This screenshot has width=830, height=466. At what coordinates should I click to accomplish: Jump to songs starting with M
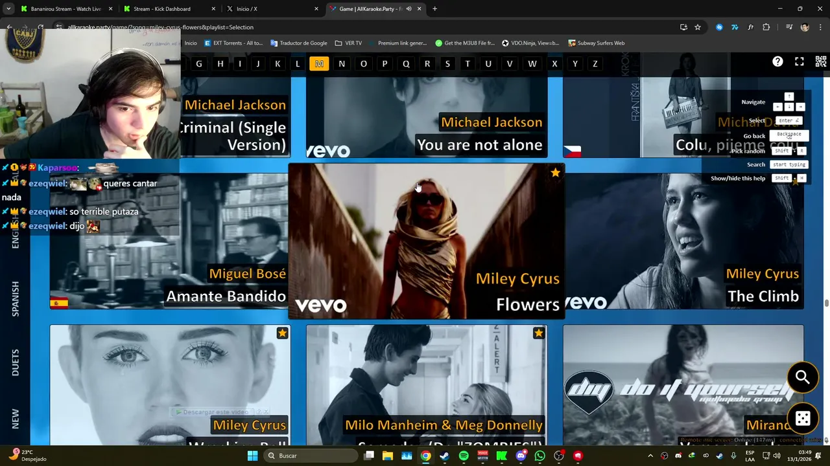[x=319, y=63]
